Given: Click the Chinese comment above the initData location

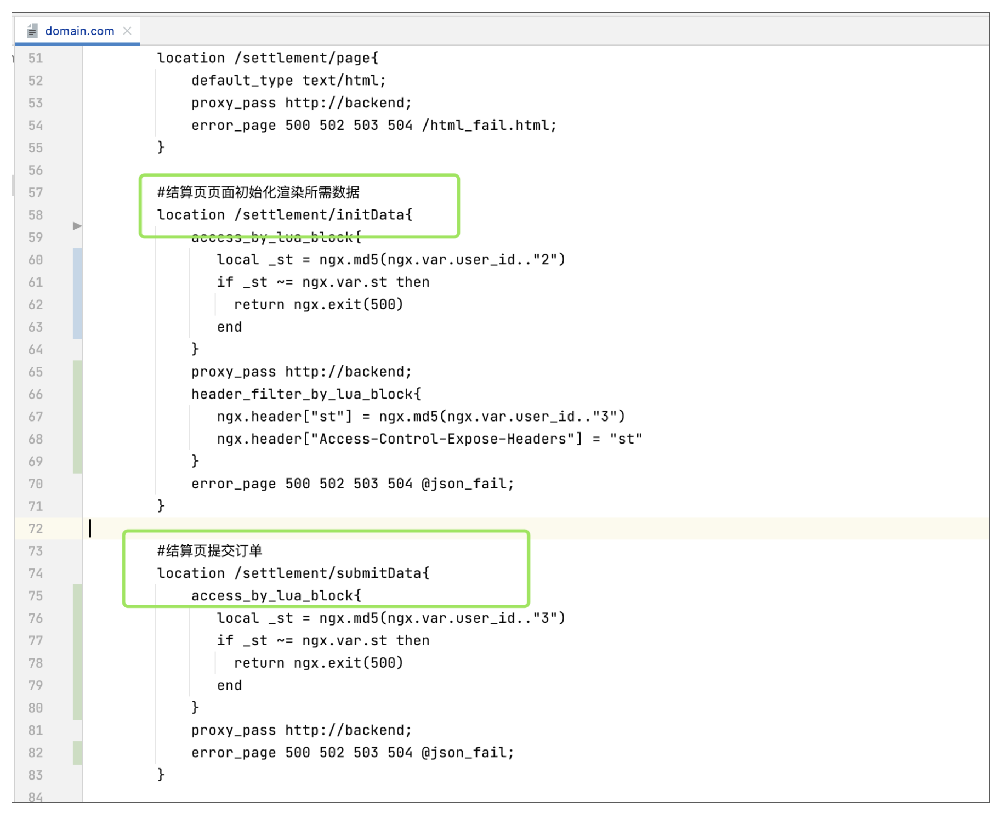Looking at the screenshot, I should 258,192.
